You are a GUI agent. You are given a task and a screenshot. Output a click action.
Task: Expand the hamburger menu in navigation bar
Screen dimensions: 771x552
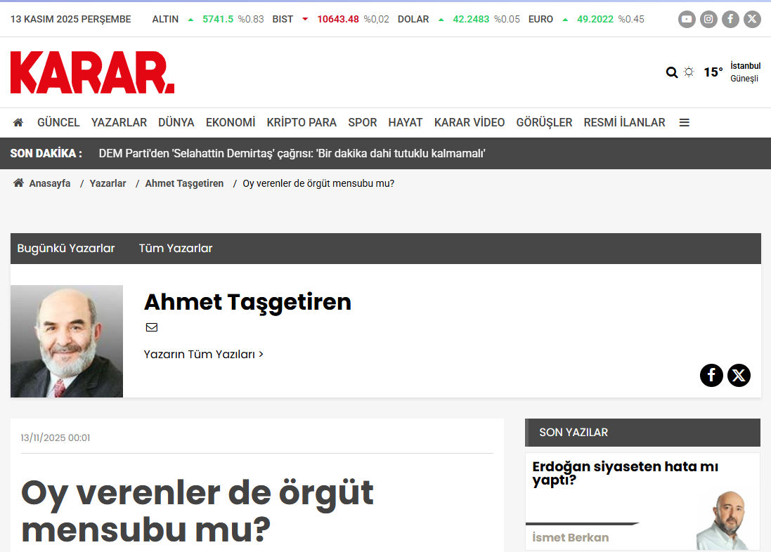click(684, 122)
